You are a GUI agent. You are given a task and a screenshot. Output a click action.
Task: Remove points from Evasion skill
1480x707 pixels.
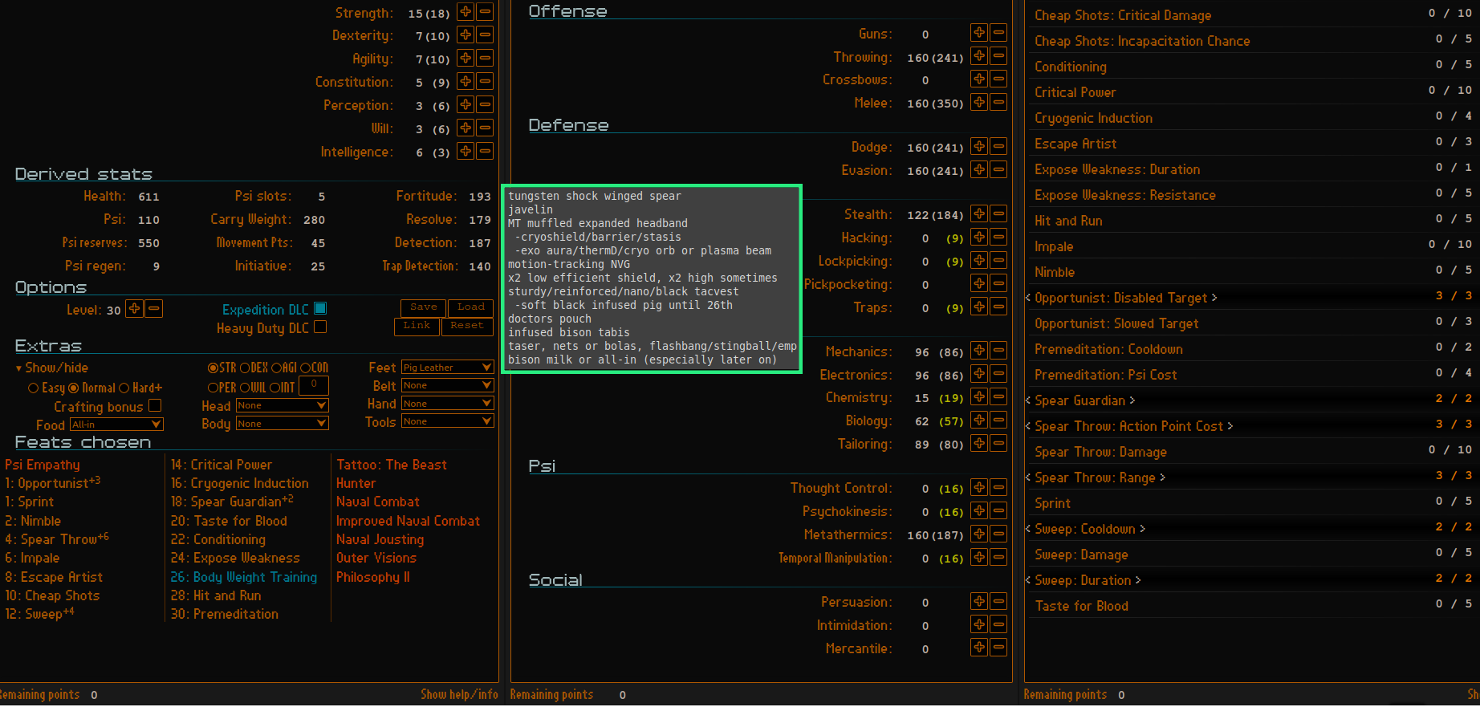(998, 170)
